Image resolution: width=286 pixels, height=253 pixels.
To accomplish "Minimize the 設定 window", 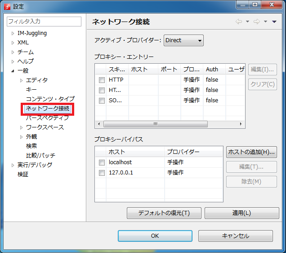I will (243, 4).
